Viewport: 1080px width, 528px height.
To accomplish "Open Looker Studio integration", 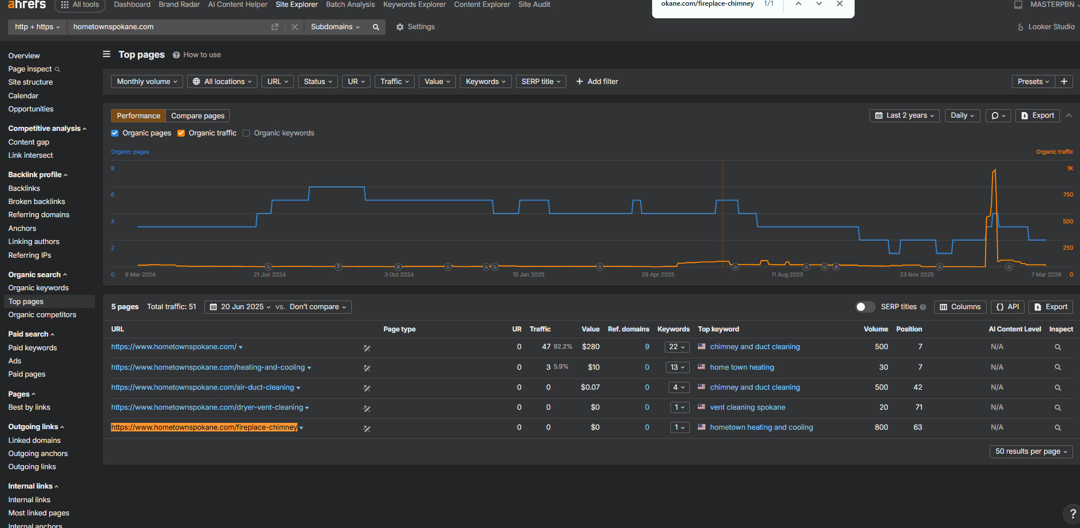I will click(1046, 27).
